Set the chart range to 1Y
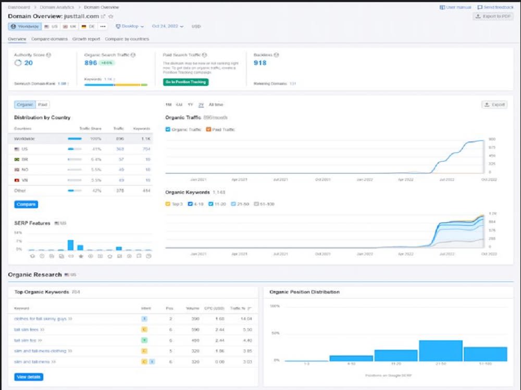This screenshot has height=390, width=521. (x=190, y=105)
